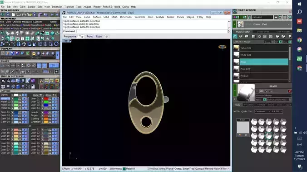Click the Hide button in Layers panel

click(x=38, y=95)
